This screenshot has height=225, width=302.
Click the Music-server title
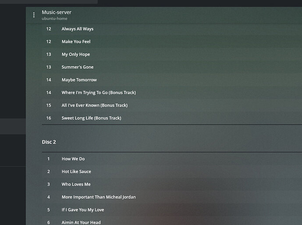[x=57, y=12]
